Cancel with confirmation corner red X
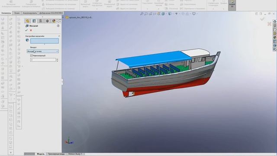277x156 pixels. pos(269,24)
